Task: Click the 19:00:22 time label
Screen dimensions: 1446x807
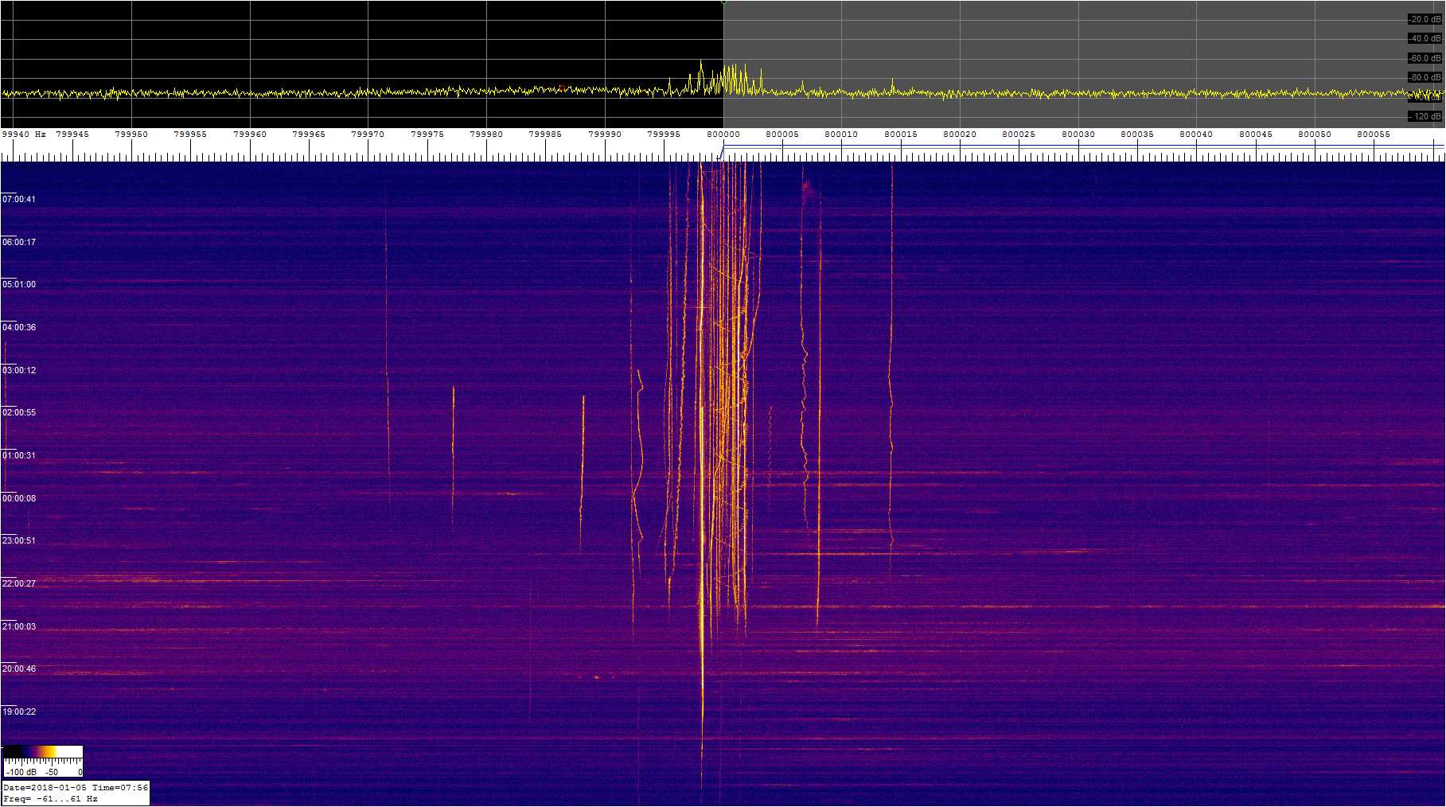Action: pyautogui.click(x=19, y=711)
